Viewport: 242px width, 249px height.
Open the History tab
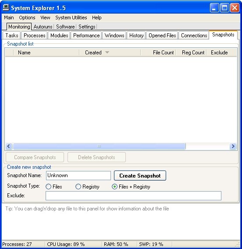[x=136, y=36]
